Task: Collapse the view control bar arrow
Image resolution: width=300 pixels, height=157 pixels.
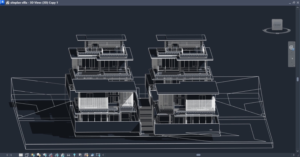Action: coord(103,155)
